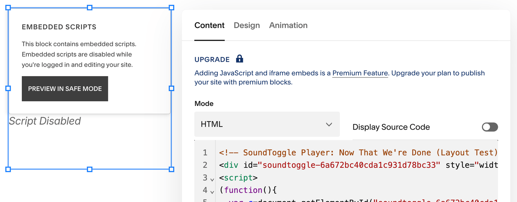Click the bottom-left selection handle

tap(8, 169)
